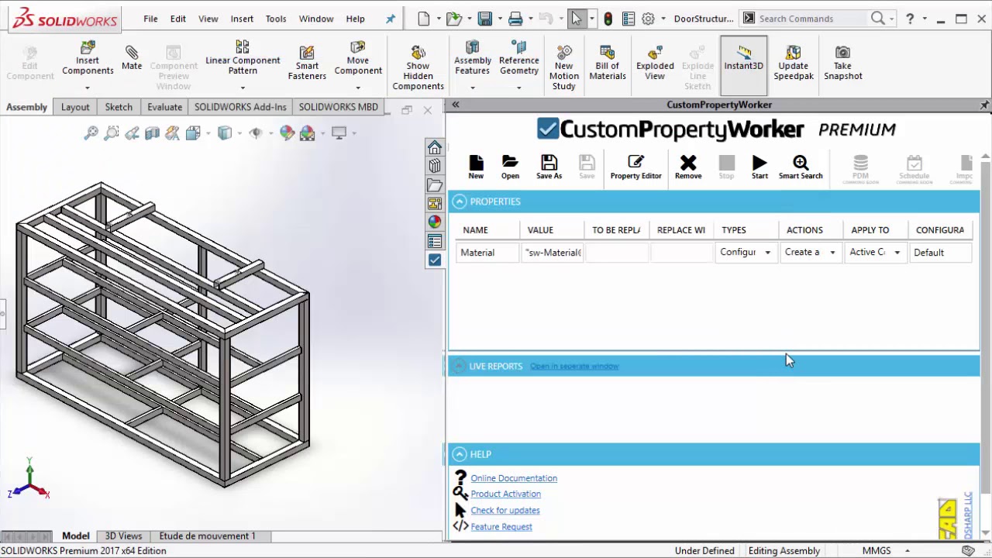Open Online Documentation link
Viewport: 992px width, 558px height.
(514, 478)
